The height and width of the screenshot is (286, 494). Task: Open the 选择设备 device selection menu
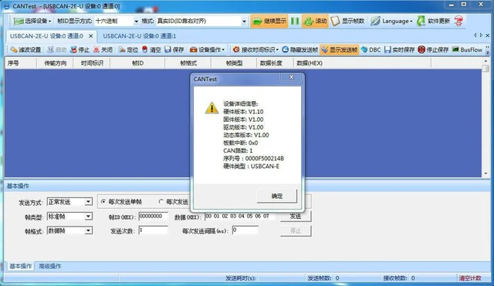pos(32,21)
